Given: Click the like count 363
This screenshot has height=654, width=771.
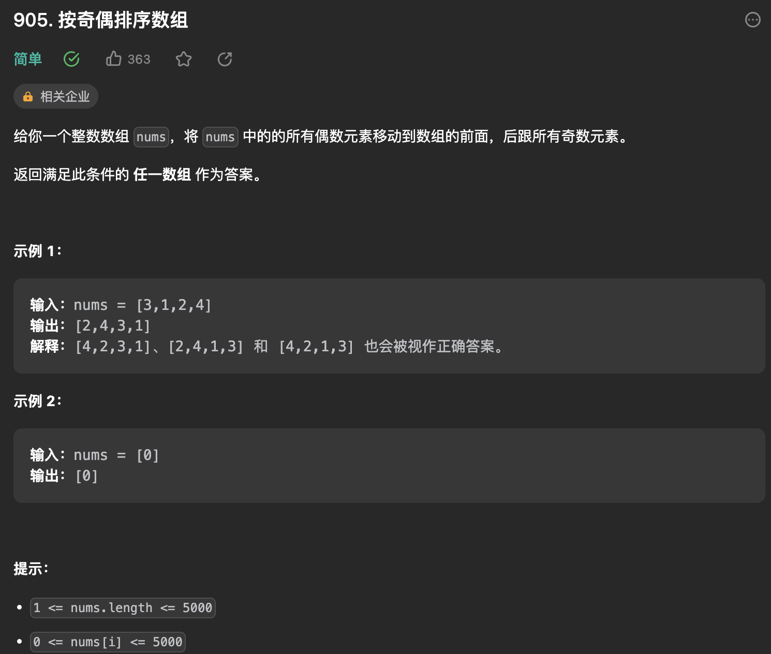Looking at the screenshot, I should click(138, 59).
